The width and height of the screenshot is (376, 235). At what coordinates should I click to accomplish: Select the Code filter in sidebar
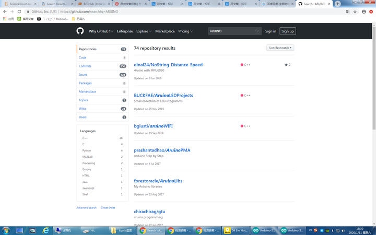(x=102, y=57)
